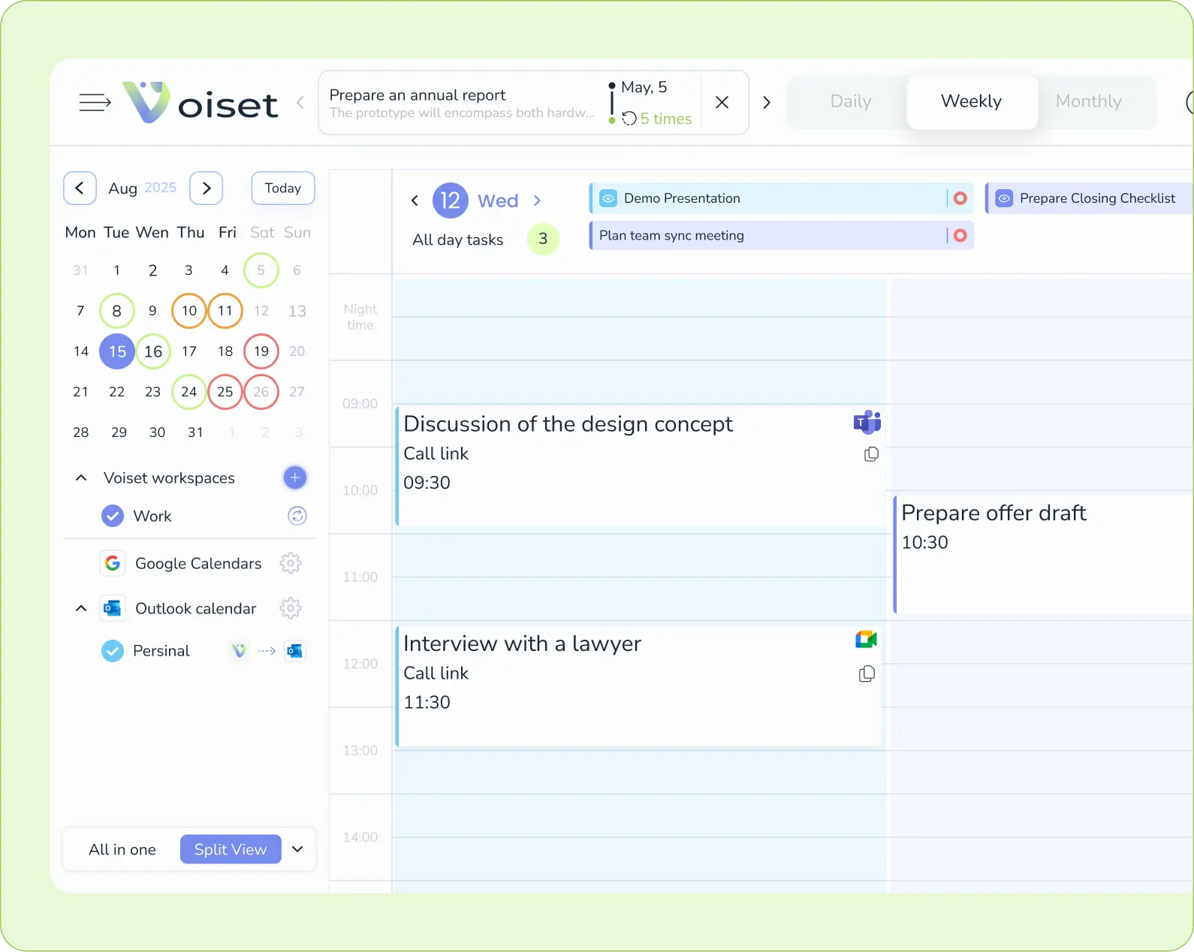
Task: Click the May, 5 date in banner
Action: pos(644,87)
